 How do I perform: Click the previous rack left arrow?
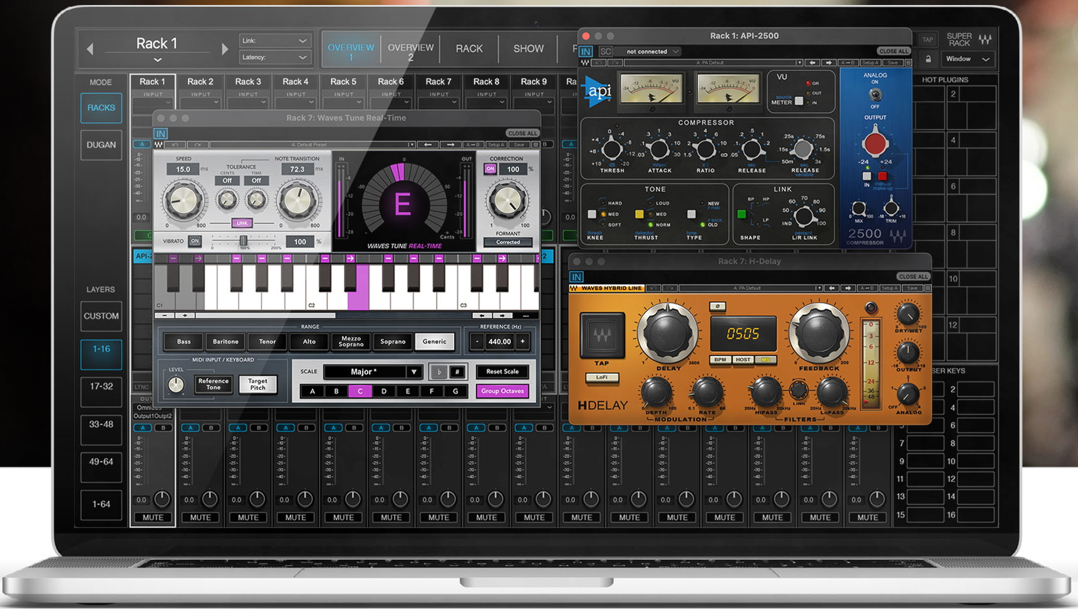point(90,49)
